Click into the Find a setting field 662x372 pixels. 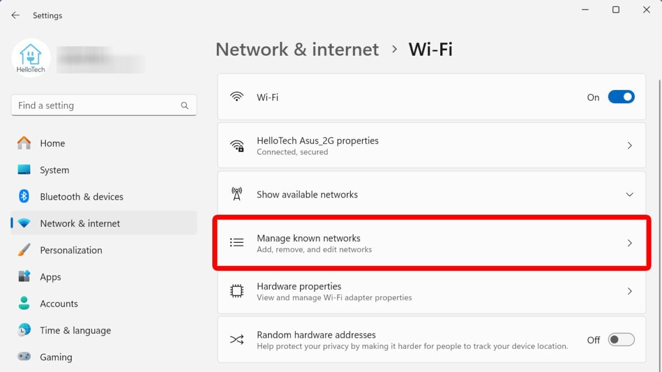pyautogui.click(x=104, y=105)
